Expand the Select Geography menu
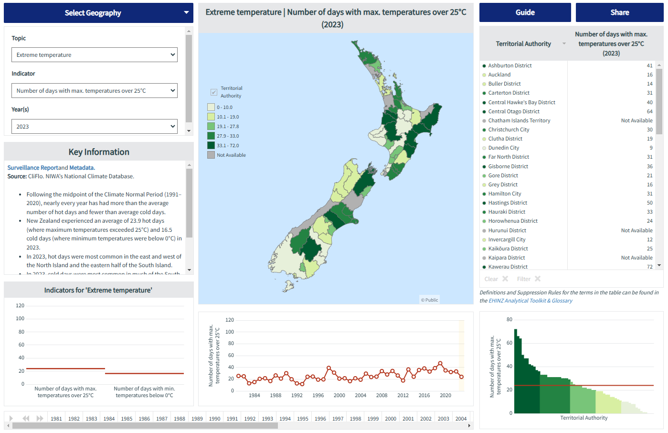This screenshot has height=433, width=668. (98, 13)
